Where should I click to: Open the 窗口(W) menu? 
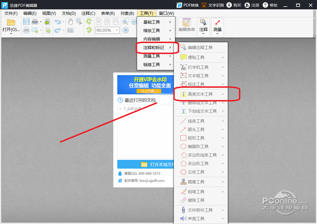[166, 13]
